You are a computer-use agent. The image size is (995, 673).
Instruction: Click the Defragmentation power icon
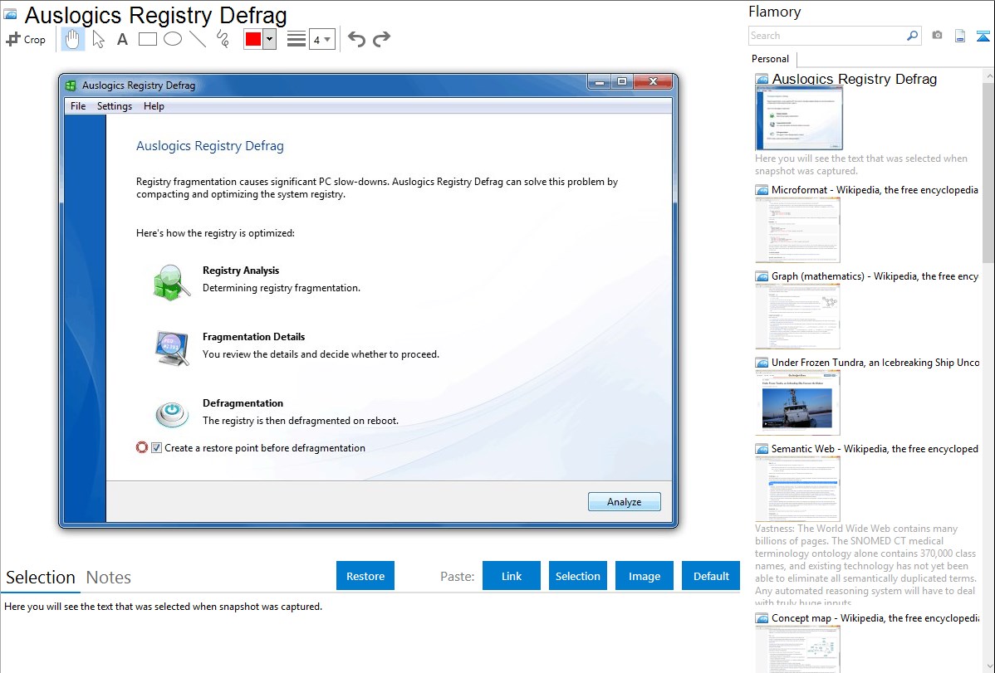[172, 415]
